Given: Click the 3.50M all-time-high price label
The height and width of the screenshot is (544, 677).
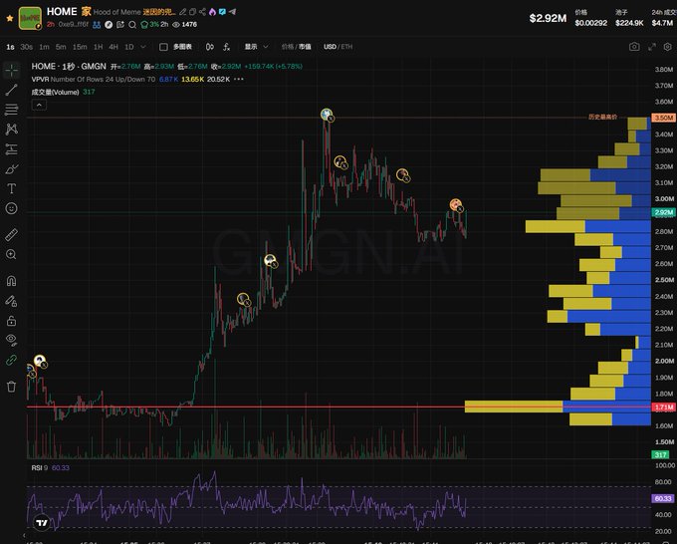Looking at the screenshot, I should (663, 118).
